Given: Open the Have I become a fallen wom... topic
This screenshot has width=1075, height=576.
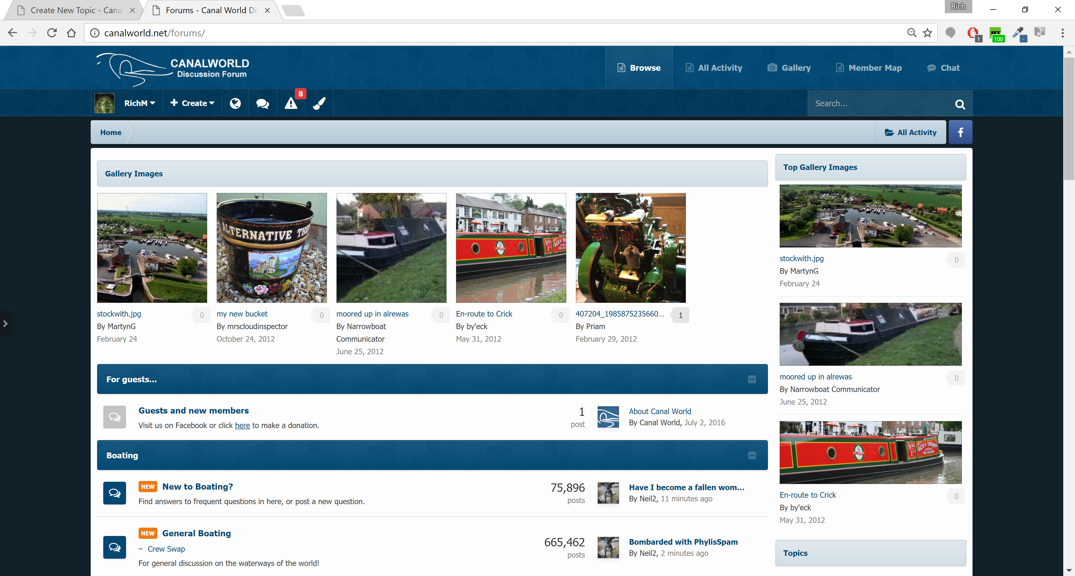Looking at the screenshot, I should click(x=686, y=487).
